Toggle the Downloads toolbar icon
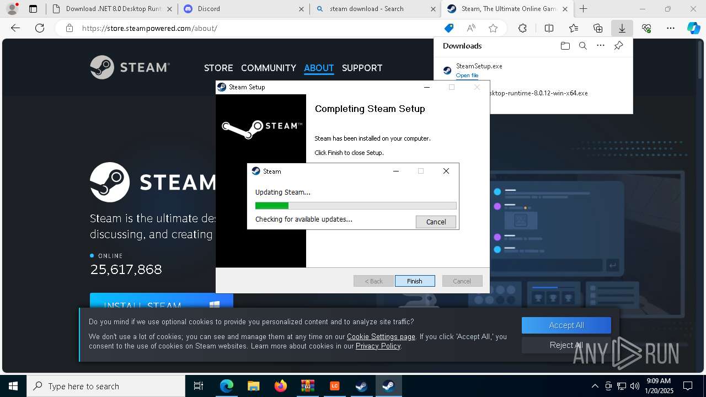The width and height of the screenshot is (706, 397). 622,28
